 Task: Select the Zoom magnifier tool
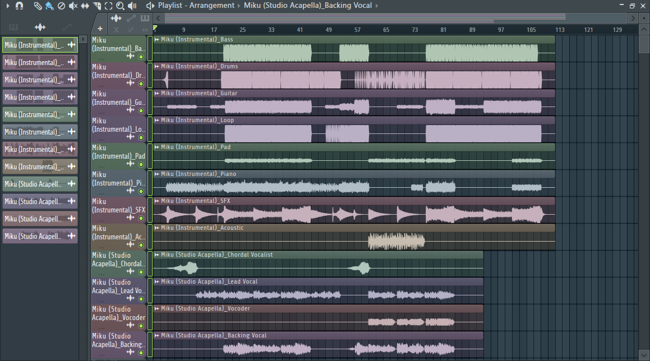[120, 6]
